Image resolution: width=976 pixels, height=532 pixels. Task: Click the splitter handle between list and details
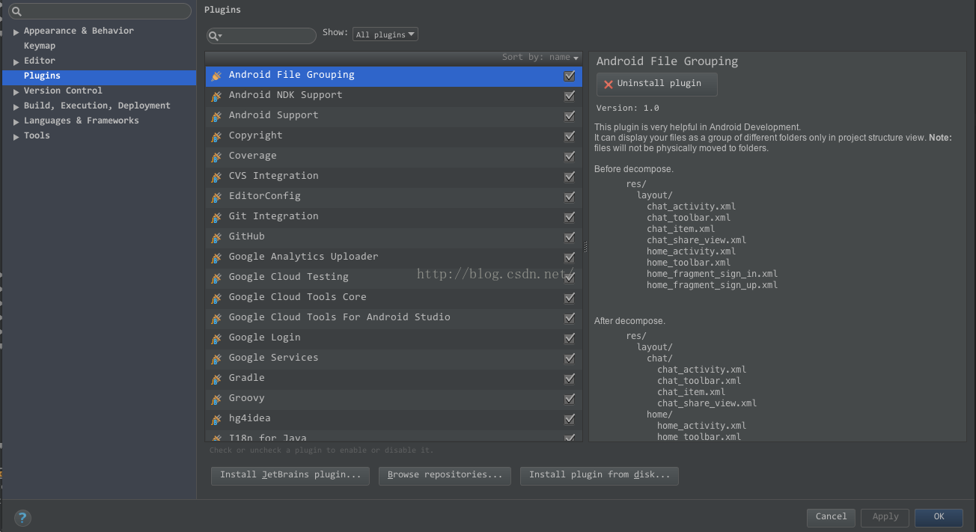[585, 247]
